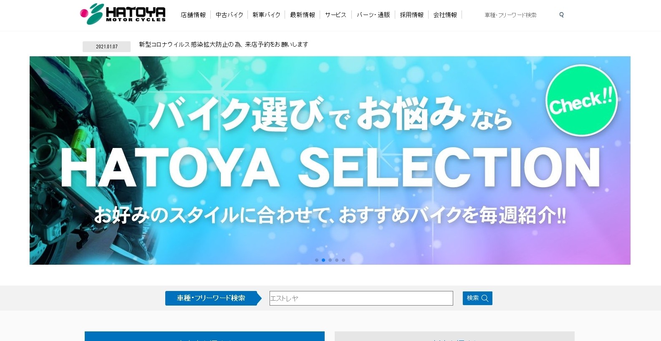Open the 採用情報 page
661x341 pixels.
(411, 15)
